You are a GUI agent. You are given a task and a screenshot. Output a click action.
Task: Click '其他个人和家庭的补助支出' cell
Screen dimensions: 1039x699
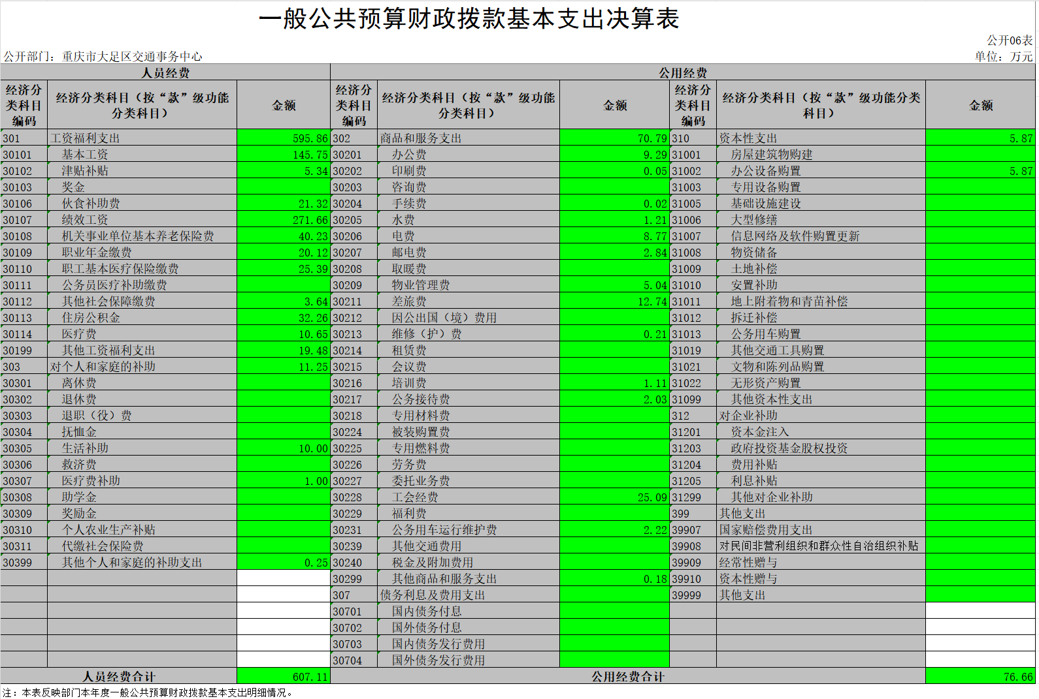point(142,562)
